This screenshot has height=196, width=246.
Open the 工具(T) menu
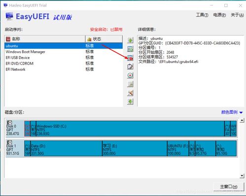(x=202, y=15)
